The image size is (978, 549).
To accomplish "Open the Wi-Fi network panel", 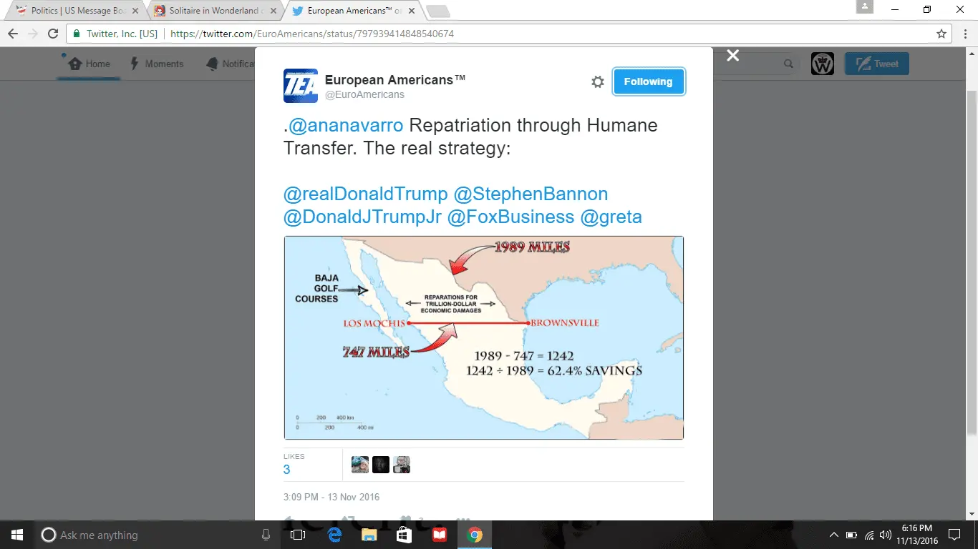I will point(869,535).
